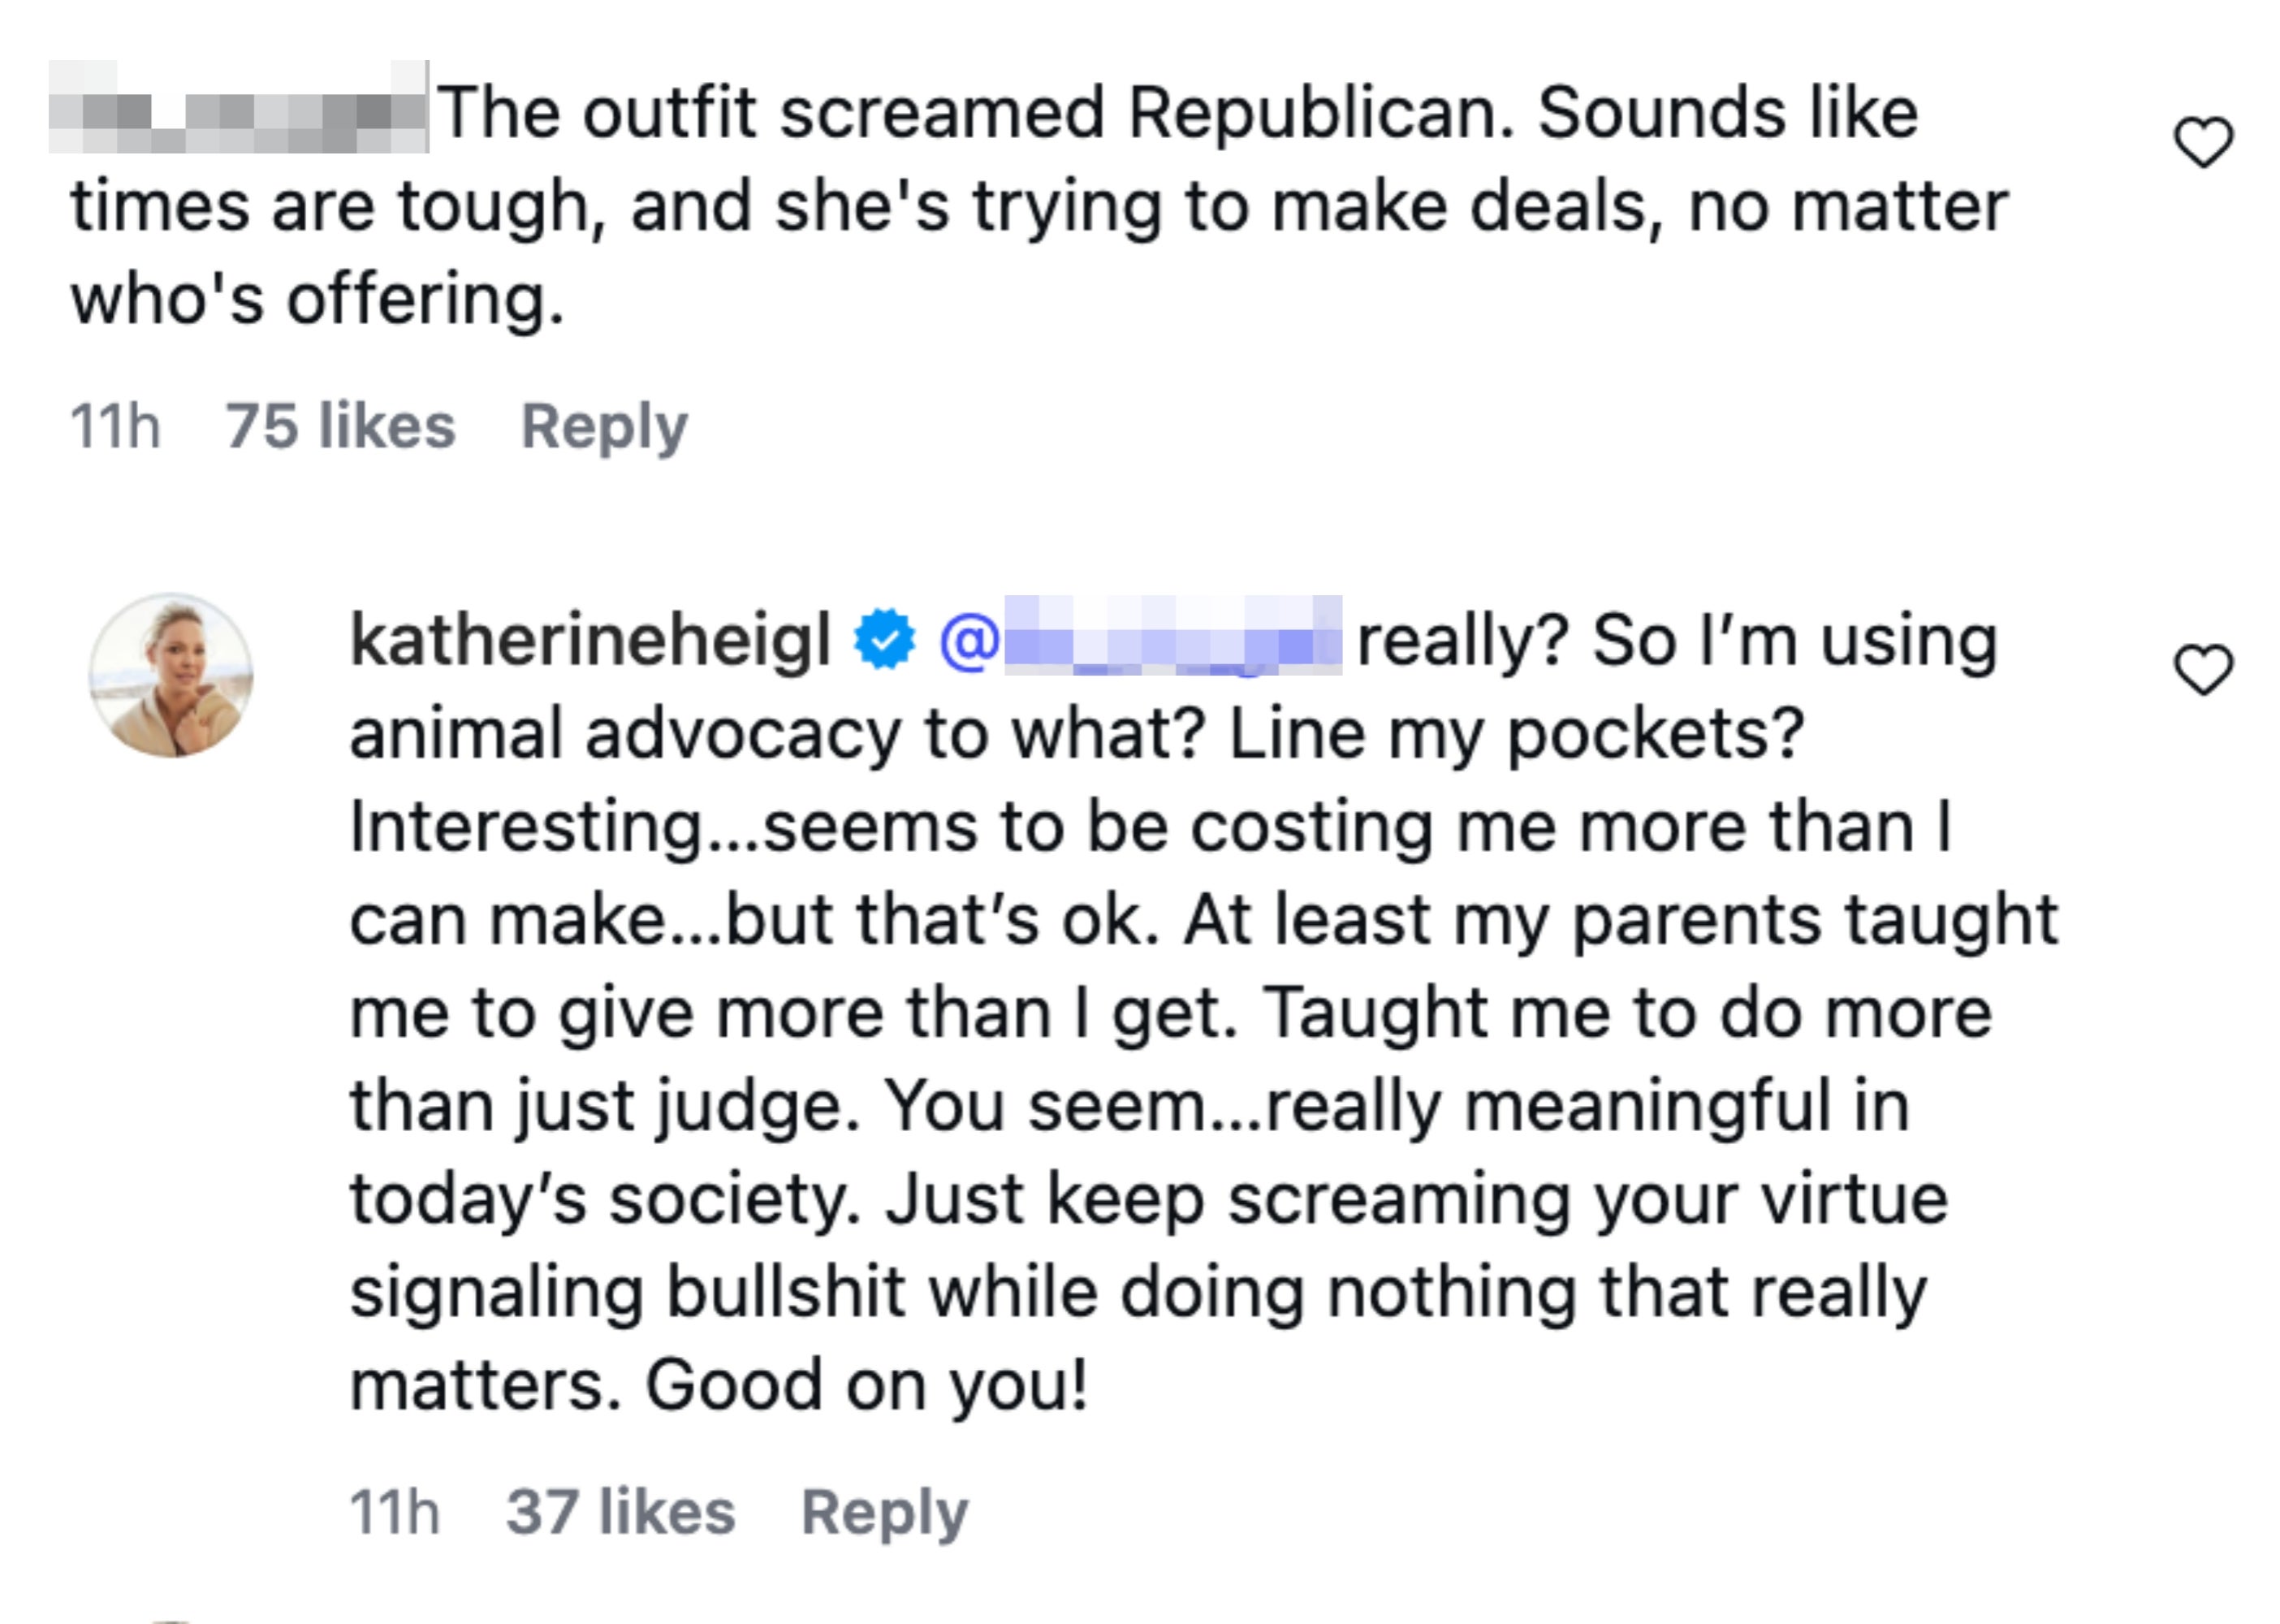Viewport: 2280px width, 1624px height.
Task: Click "Line my pockets?" in the reply
Action: (x=1516, y=734)
